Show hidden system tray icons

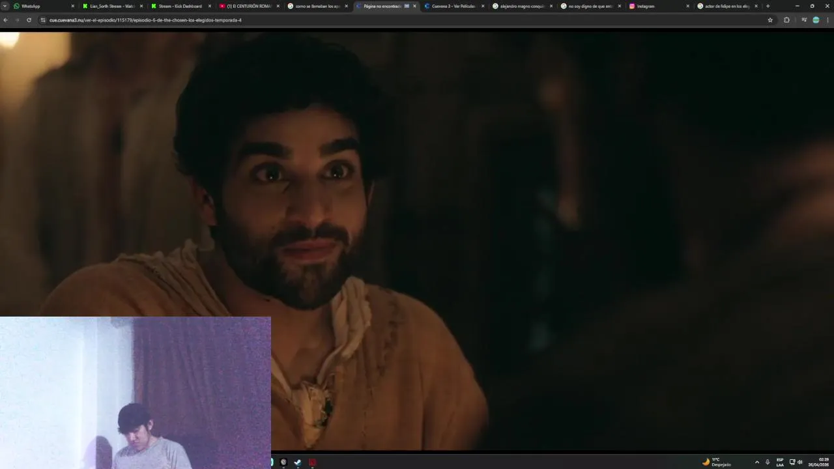coord(756,462)
